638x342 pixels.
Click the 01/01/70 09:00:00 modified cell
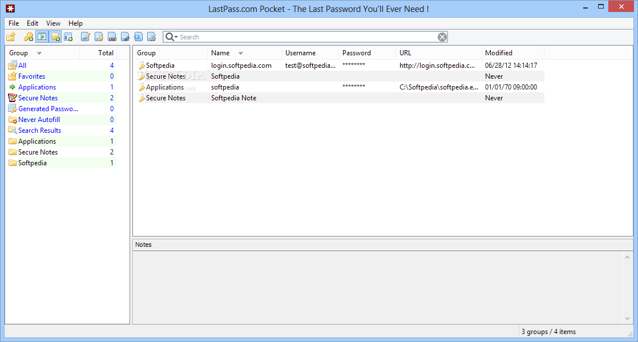tap(511, 87)
